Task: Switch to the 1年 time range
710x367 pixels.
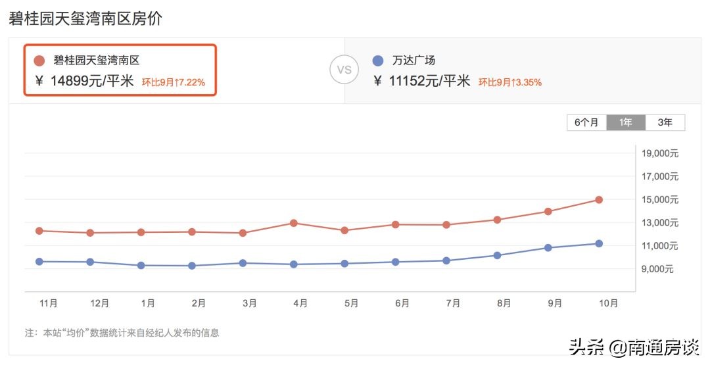Action: pyautogui.click(x=626, y=122)
